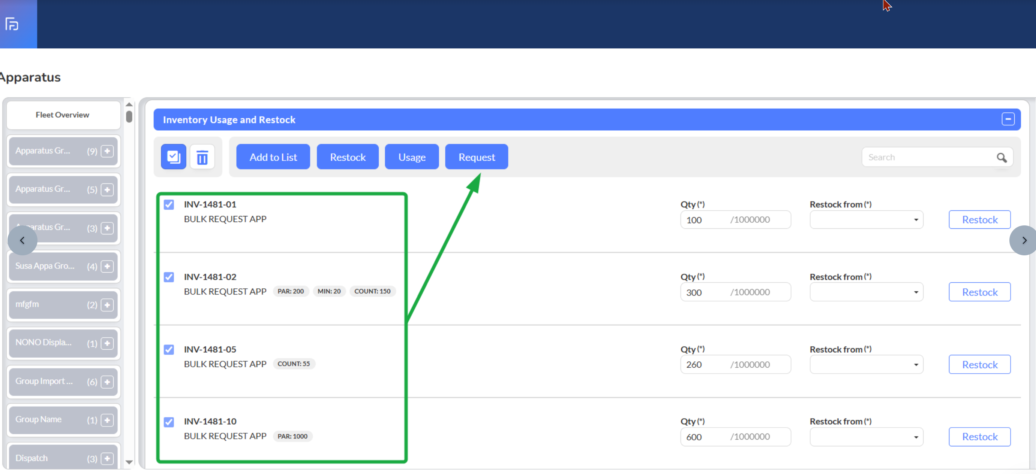Image resolution: width=1036 pixels, height=474 pixels.
Task: Click the app logo in top-left corner
Action: coord(12,24)
